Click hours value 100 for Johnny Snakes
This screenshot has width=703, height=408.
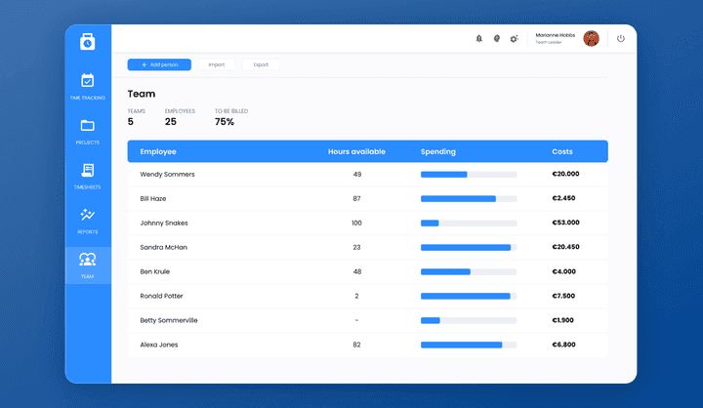[356, 224]
